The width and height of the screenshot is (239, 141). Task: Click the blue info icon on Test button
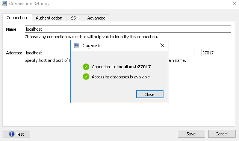coord(12,134)
